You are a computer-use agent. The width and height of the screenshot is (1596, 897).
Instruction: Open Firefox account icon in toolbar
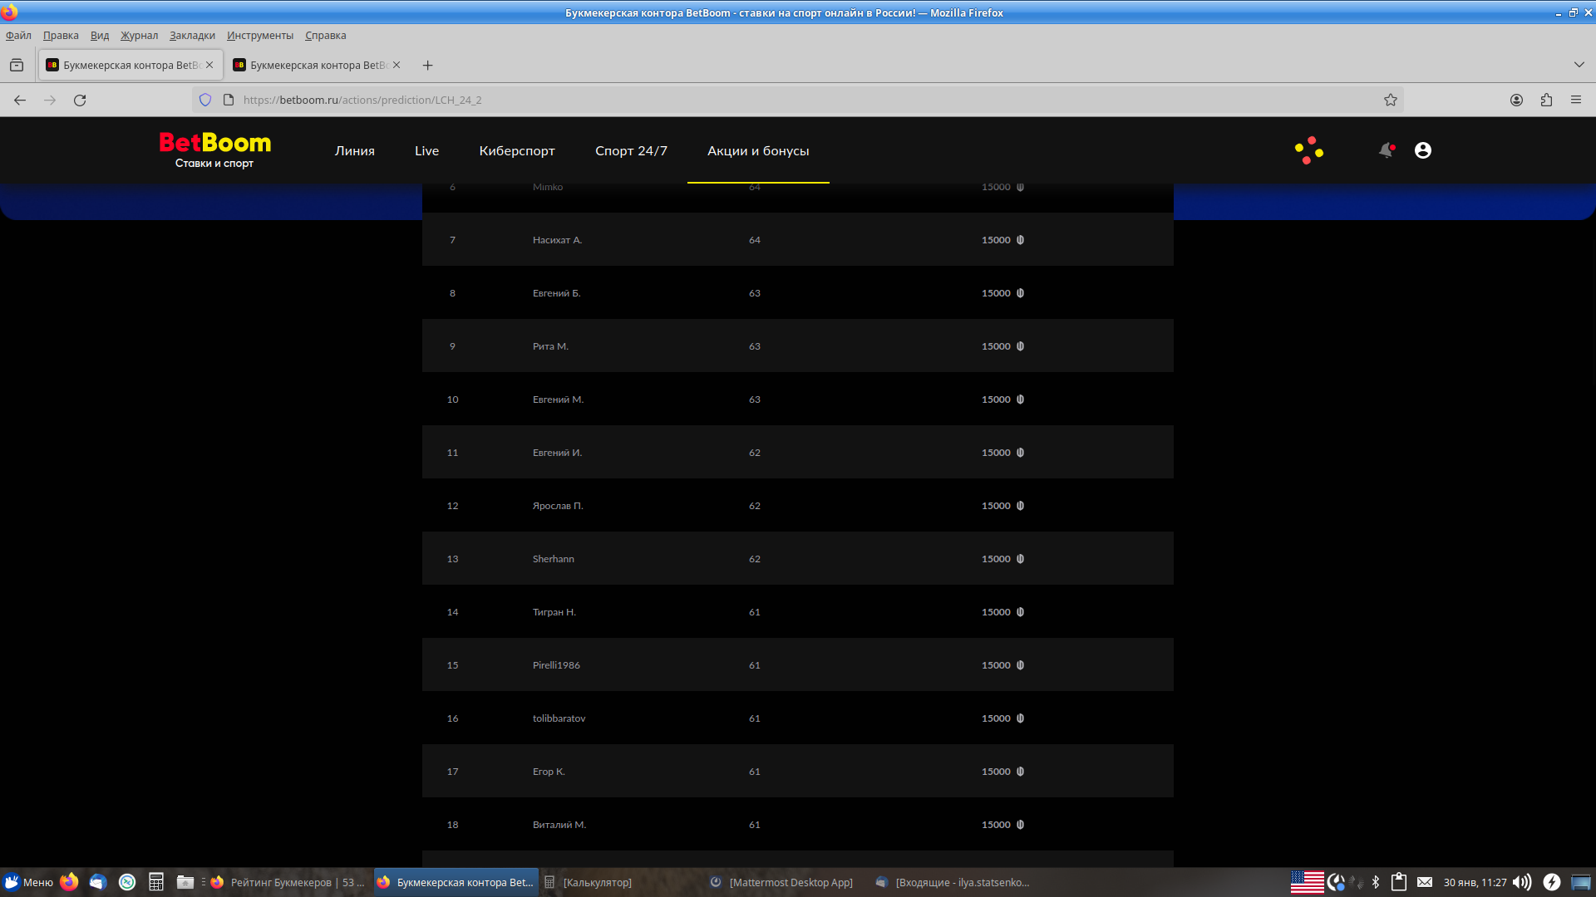click(1516, 100)
